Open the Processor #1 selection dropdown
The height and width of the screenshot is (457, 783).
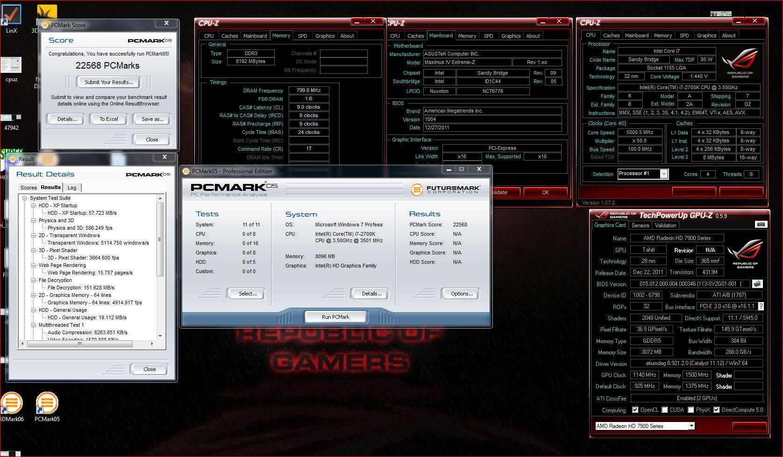pyautogui.click(x=663, y=174)
